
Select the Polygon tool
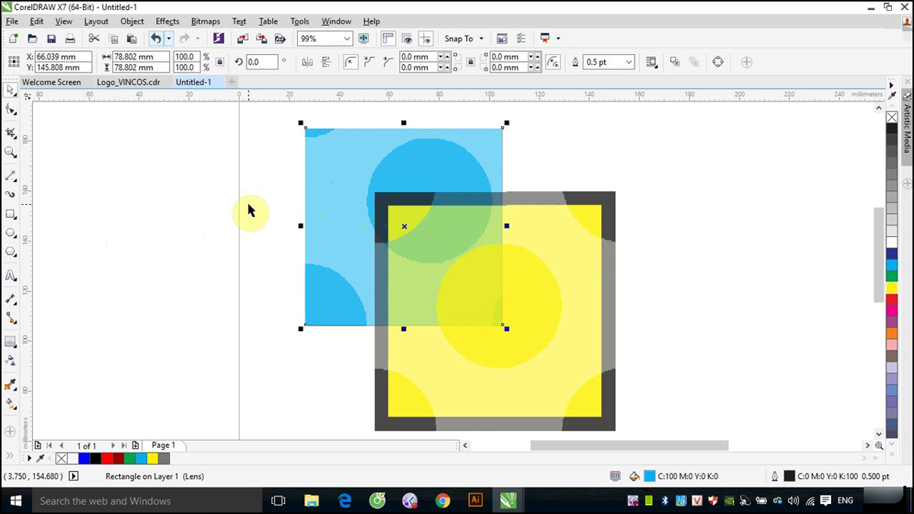tap(11, 252)
